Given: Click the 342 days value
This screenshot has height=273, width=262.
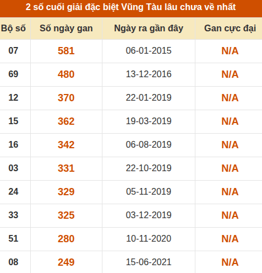Looking at the screenshot, I should (x=66, y=145).
